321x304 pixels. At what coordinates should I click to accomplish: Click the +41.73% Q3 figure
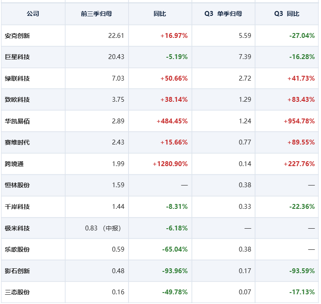[301, 78]
